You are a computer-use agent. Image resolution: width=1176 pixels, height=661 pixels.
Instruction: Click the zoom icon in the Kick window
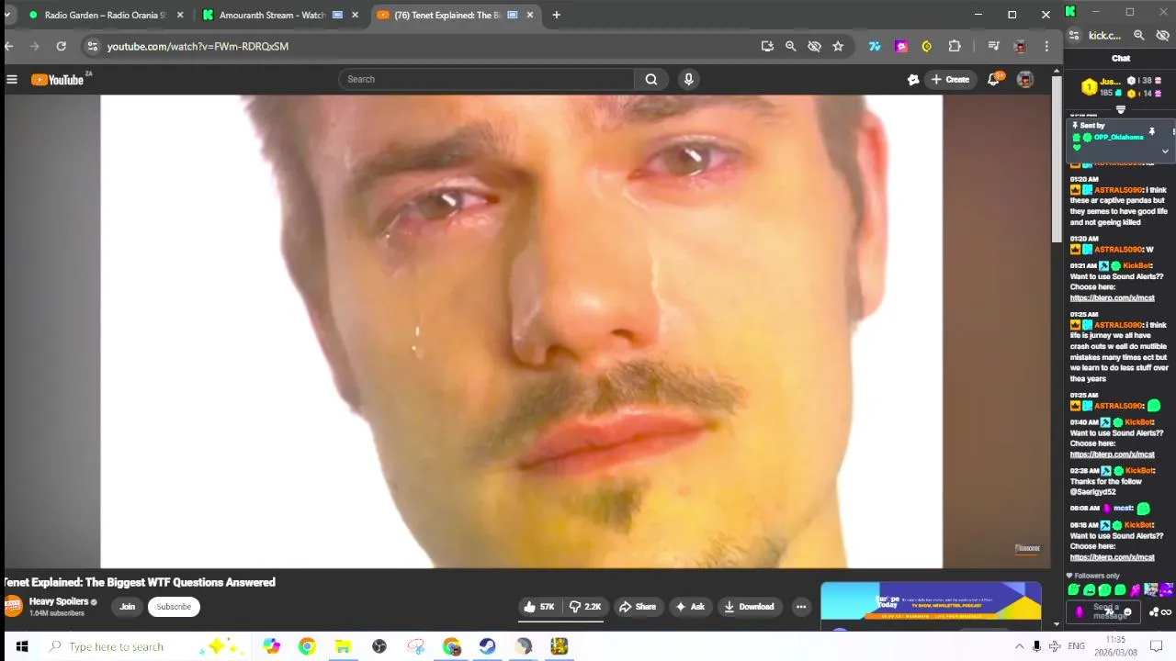tap(1138, 35)
